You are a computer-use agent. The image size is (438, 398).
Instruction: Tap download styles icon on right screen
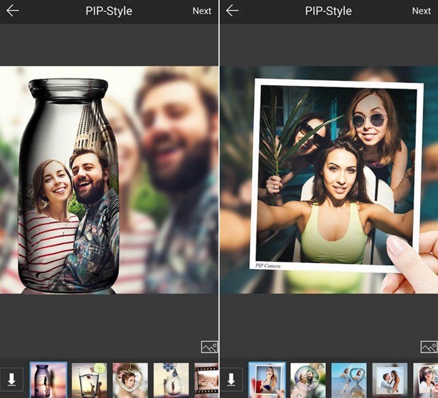point(231,379)
